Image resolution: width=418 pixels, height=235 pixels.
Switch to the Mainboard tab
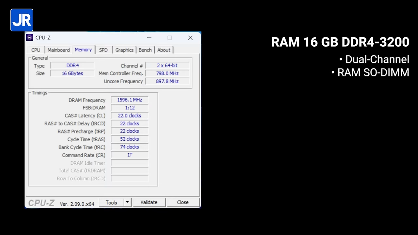(58, 50)
